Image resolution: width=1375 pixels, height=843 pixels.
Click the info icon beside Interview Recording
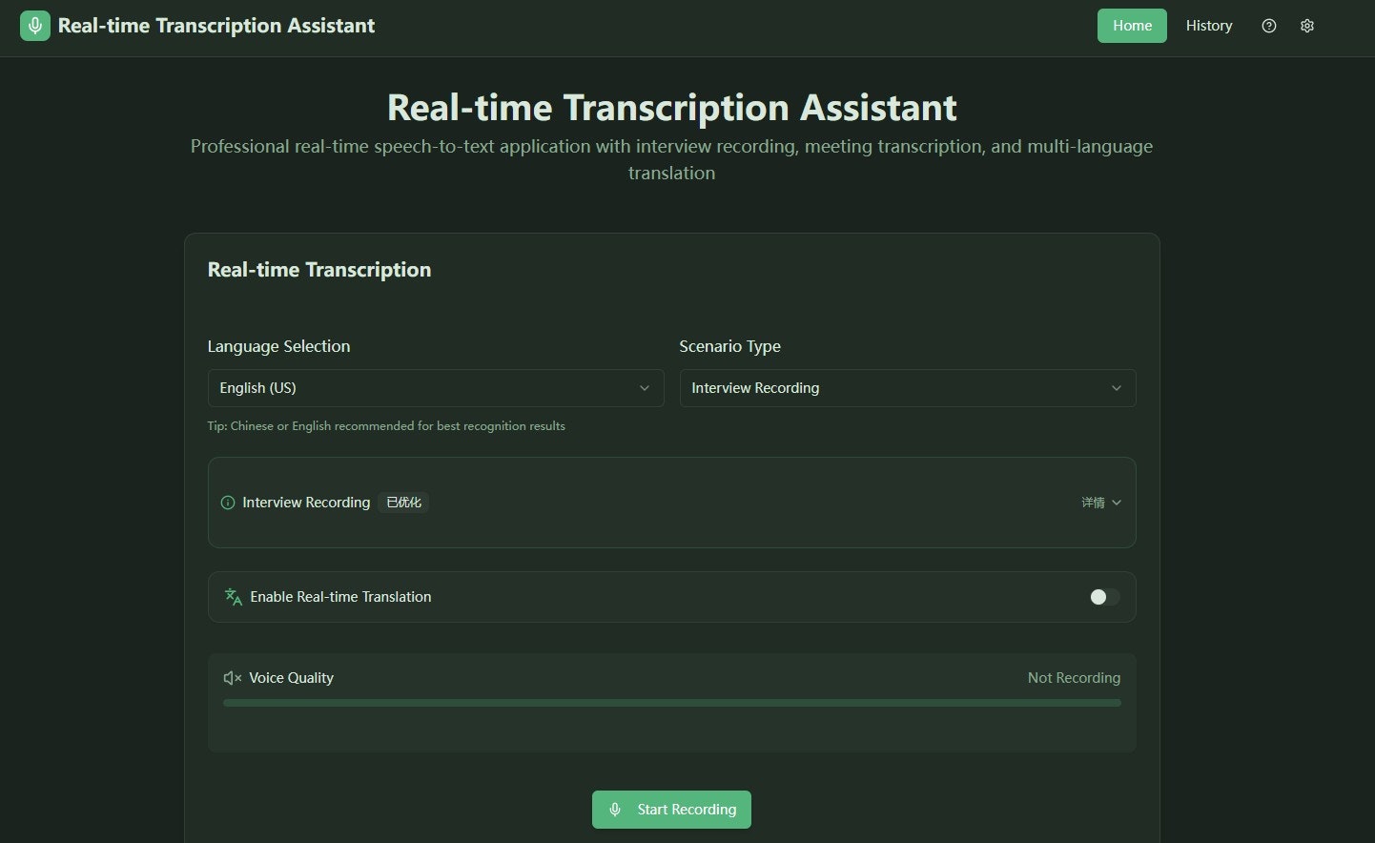pos(227,503)
